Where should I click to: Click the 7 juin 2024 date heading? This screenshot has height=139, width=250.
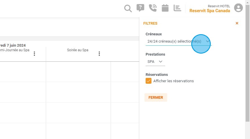[13, 45]
